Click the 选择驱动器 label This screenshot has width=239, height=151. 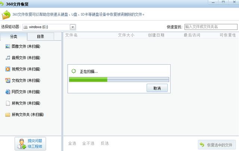[x=11, y=27]
